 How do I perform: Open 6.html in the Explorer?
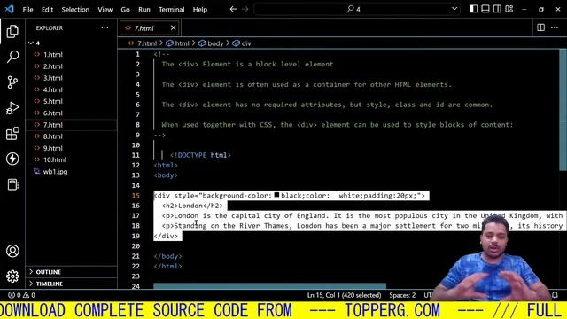(x=71, y=113)
